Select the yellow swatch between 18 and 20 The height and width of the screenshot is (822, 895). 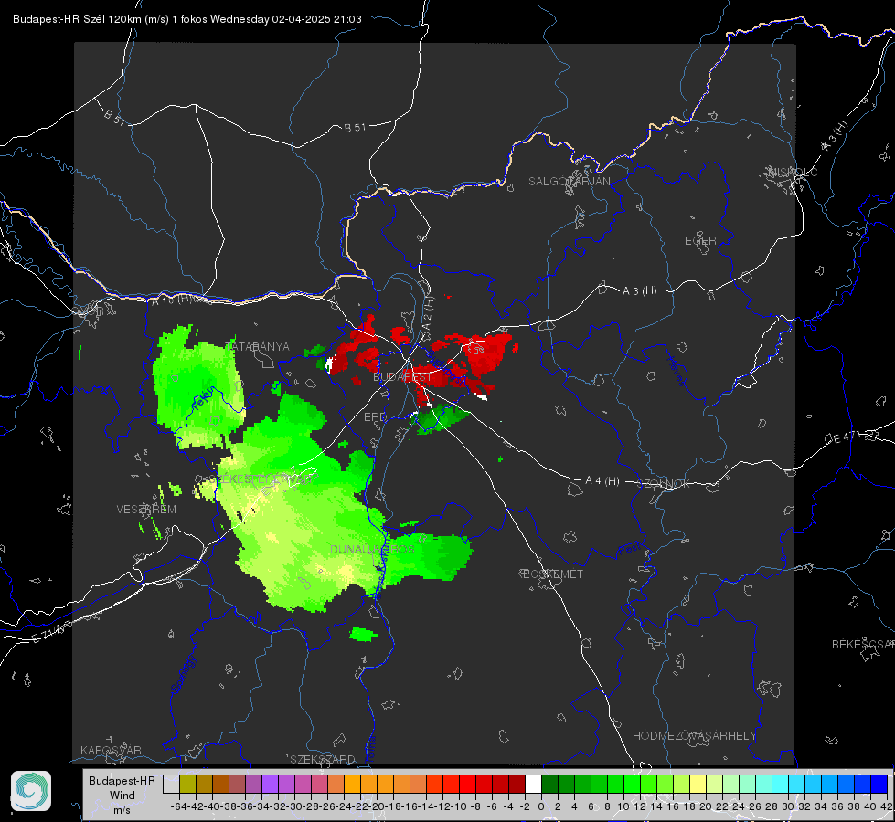698,785
